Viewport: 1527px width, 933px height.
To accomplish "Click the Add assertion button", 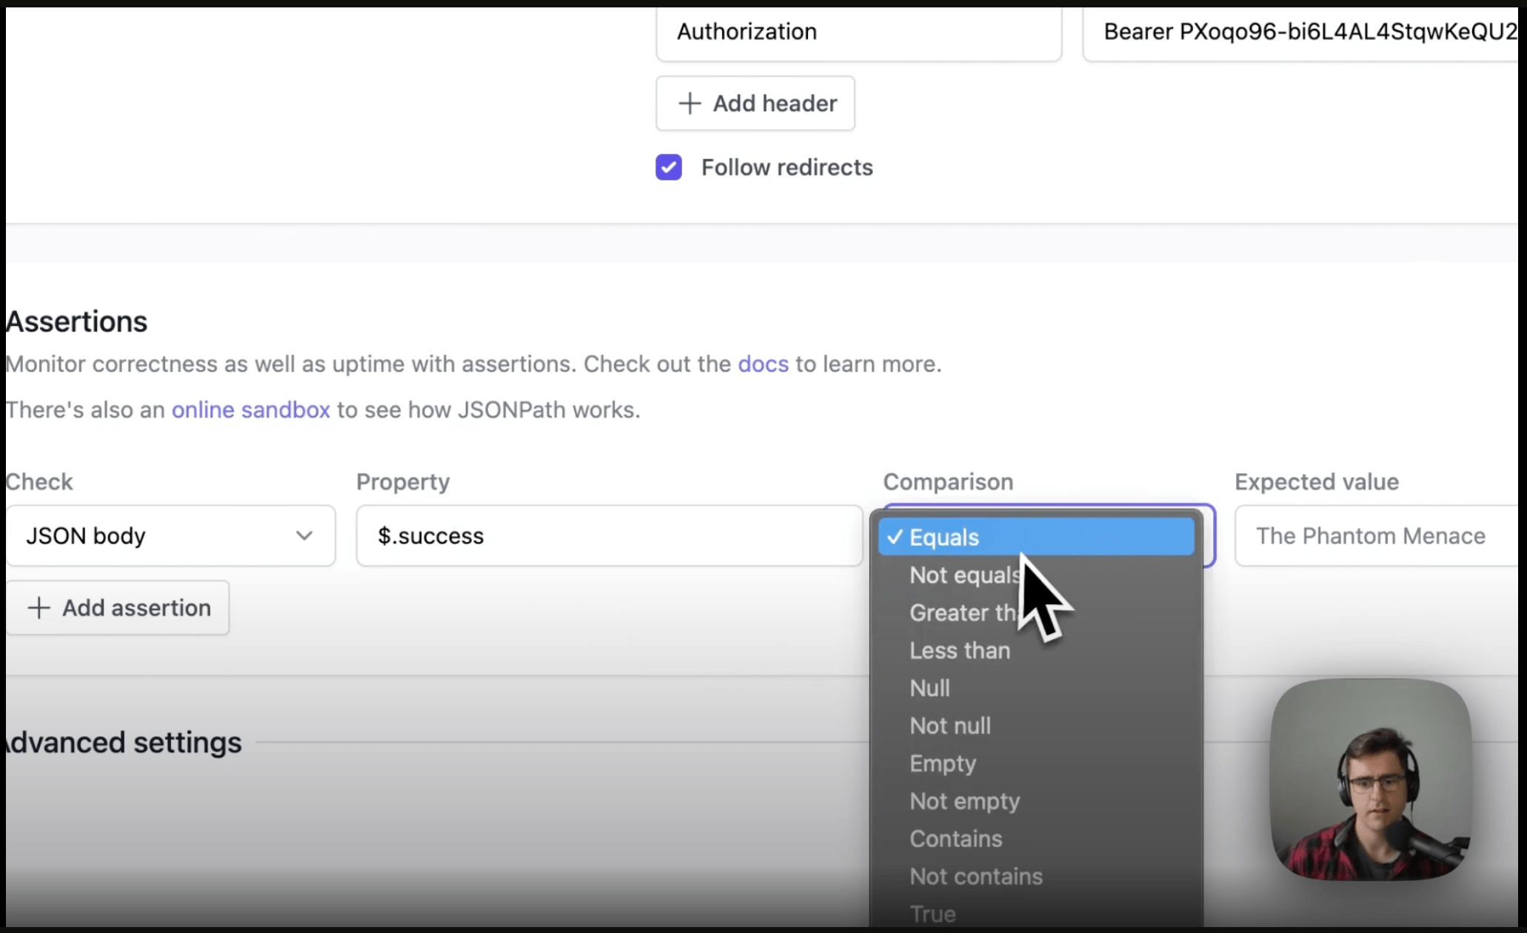I will coord(119,607).
